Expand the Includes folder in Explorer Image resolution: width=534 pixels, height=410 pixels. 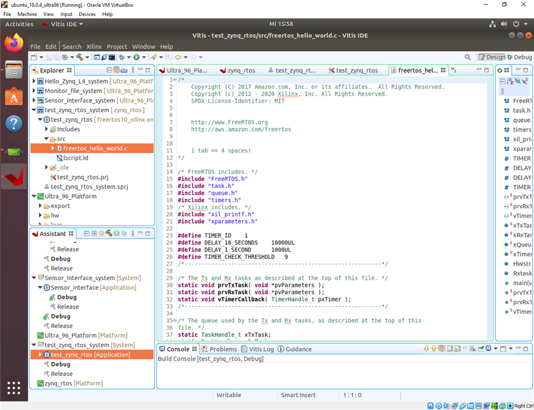(x=47, y=129)
